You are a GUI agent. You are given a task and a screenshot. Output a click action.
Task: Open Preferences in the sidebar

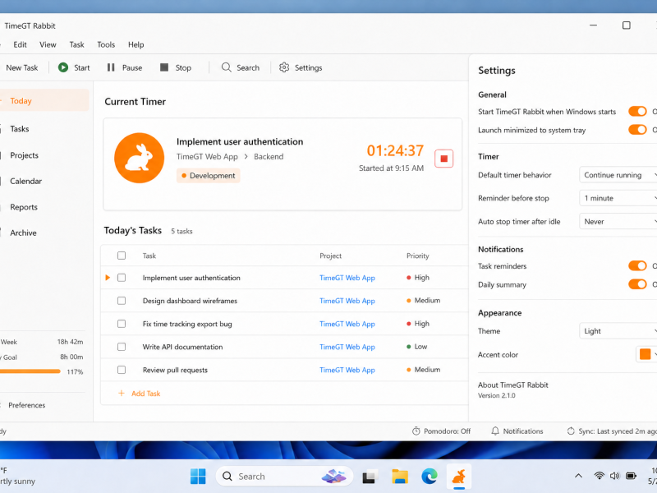26,405
